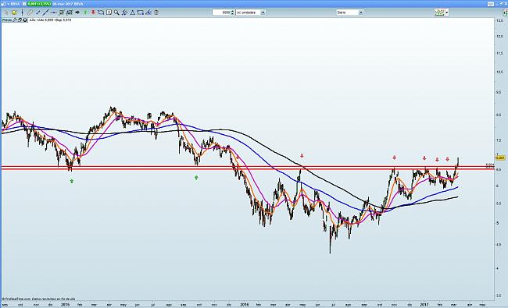Image resolution: width=508 pixels, height=308 pixels.
Task: Open the wrench settings icon beside Precio
Action: tap(15, 20)
